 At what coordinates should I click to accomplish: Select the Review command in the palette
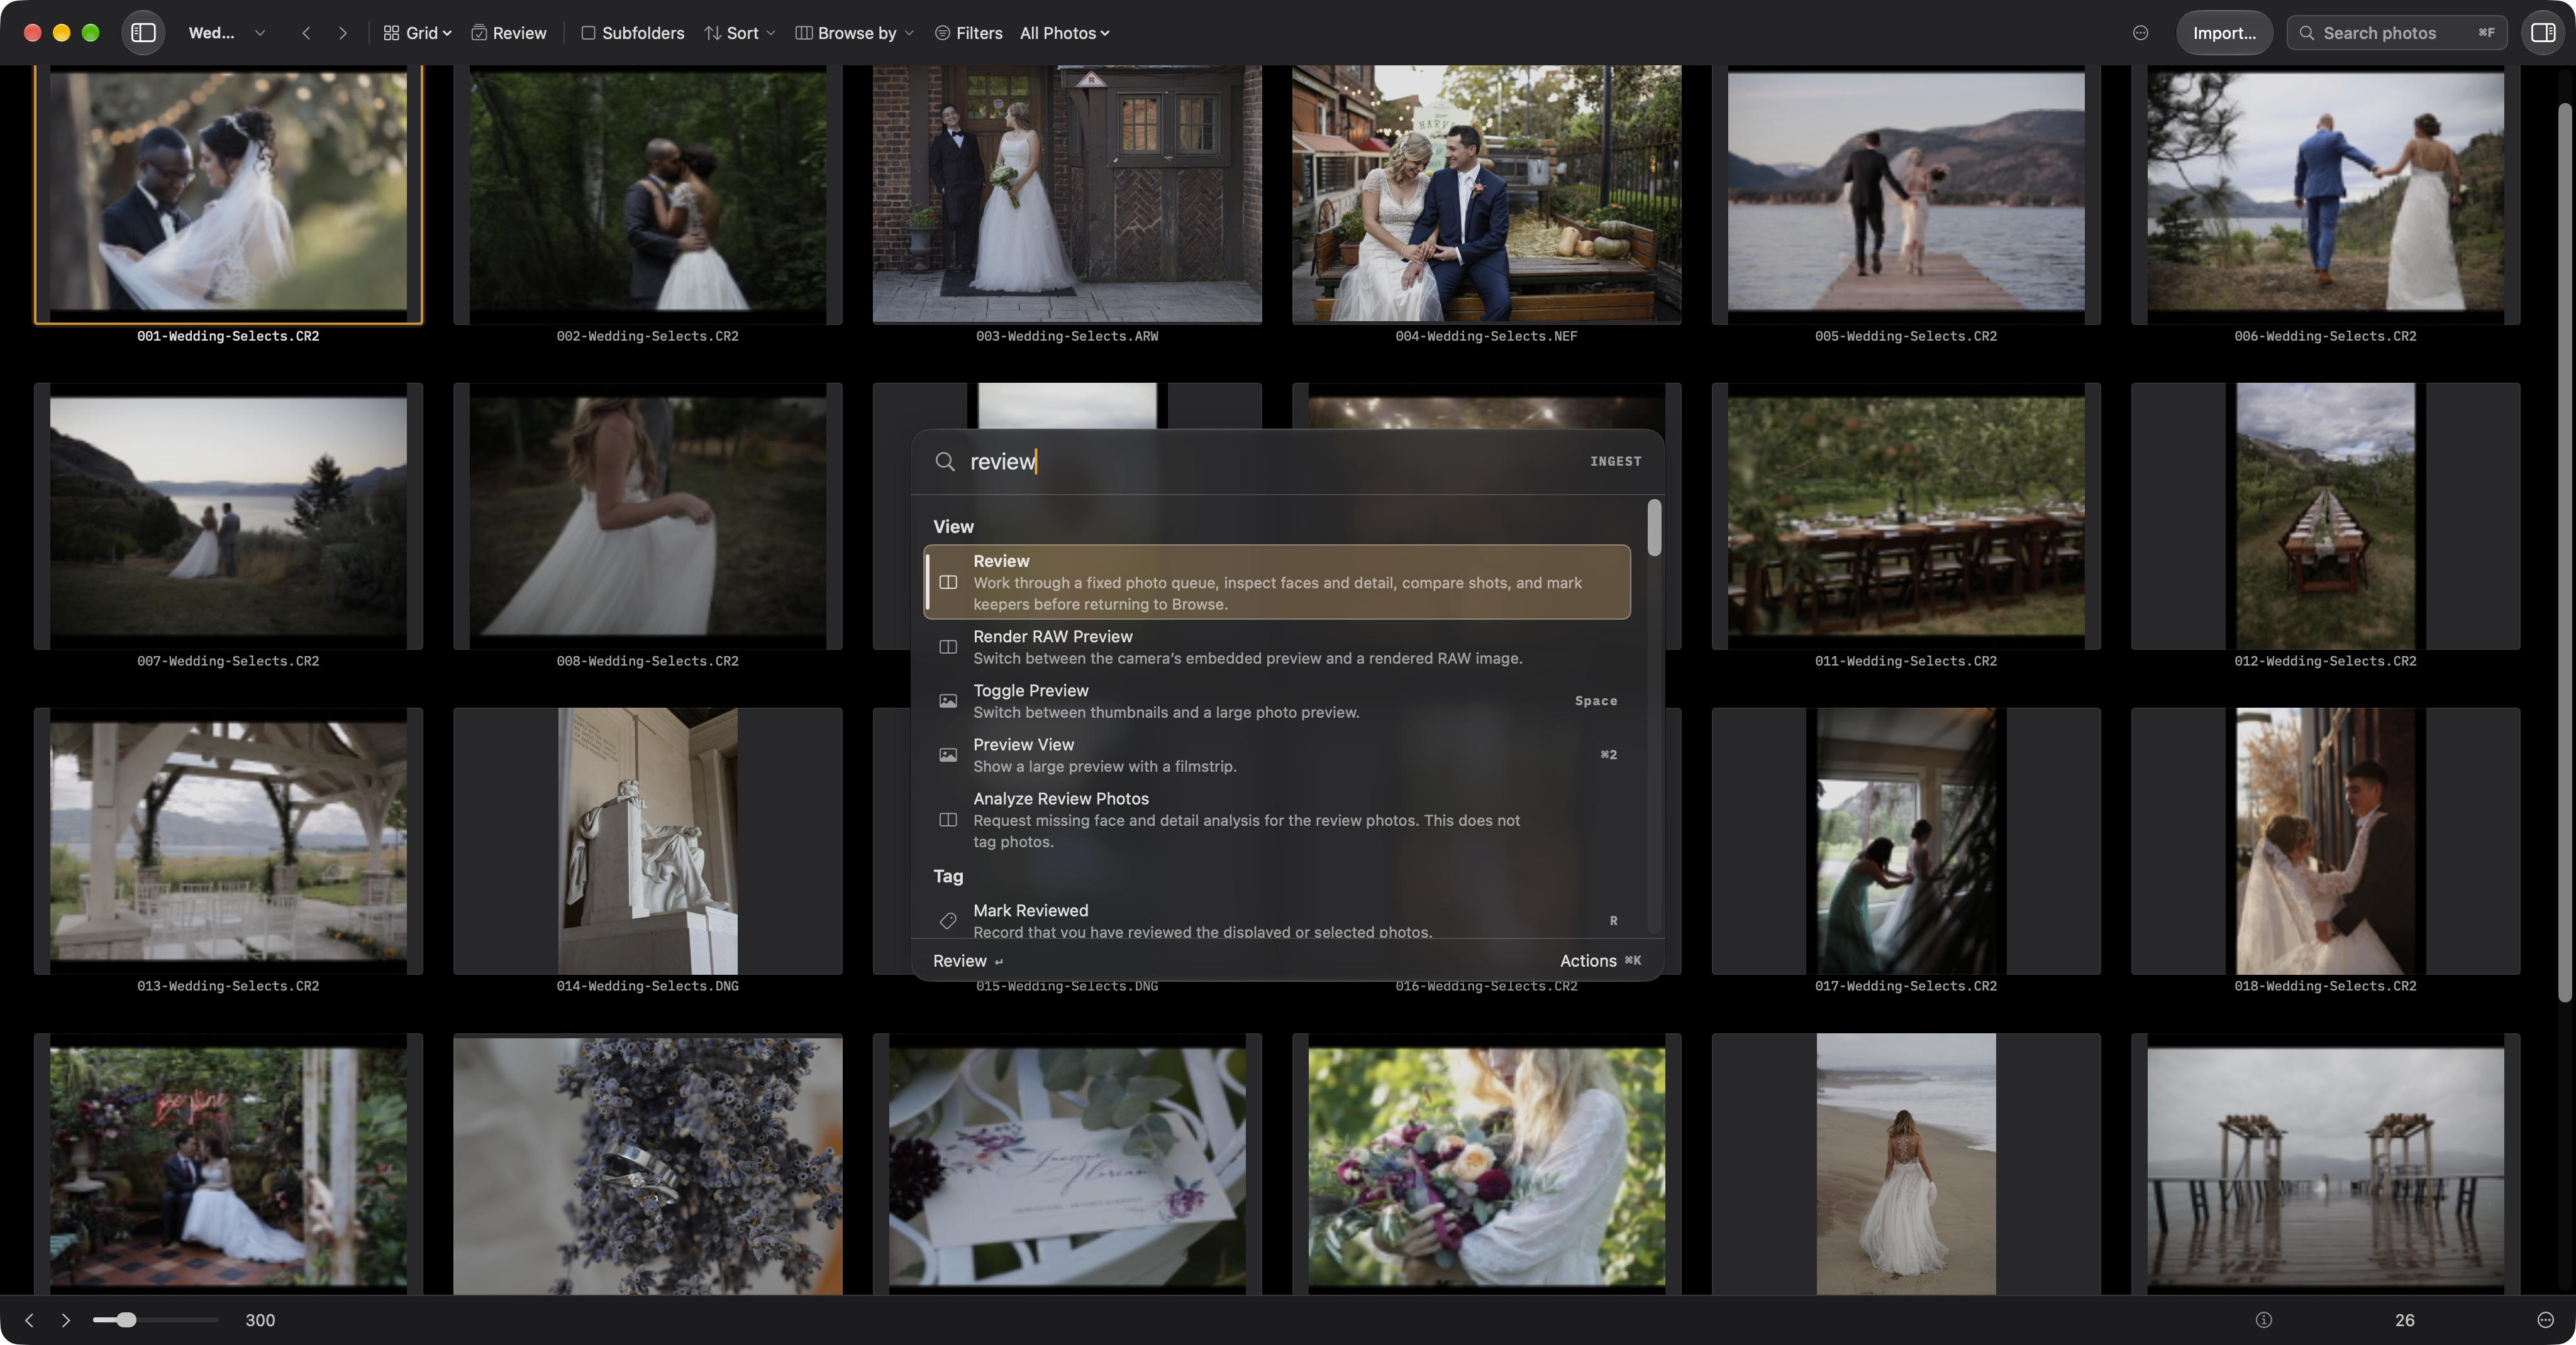click(x=1277, y=581)
